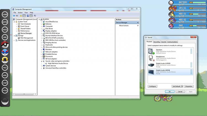Open the File menu
207x116 pixels.
15,13
